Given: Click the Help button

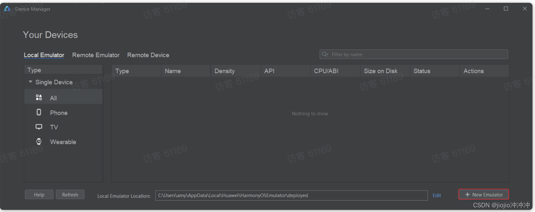Looking at the screenshot, I should [39, 194].
